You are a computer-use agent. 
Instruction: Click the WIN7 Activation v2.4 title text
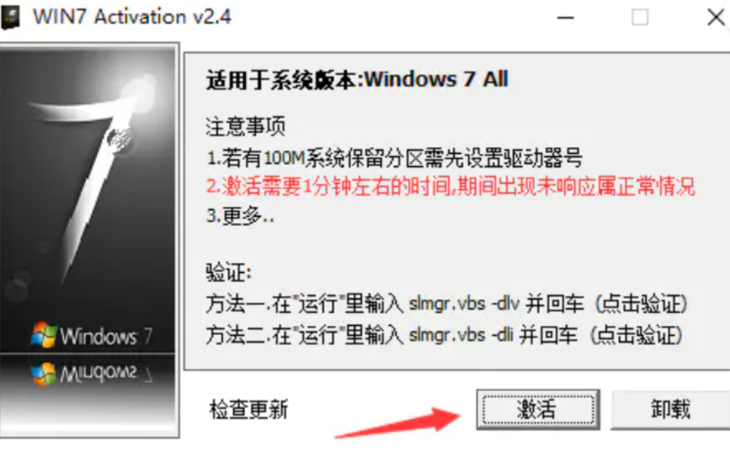click(132, 17)
